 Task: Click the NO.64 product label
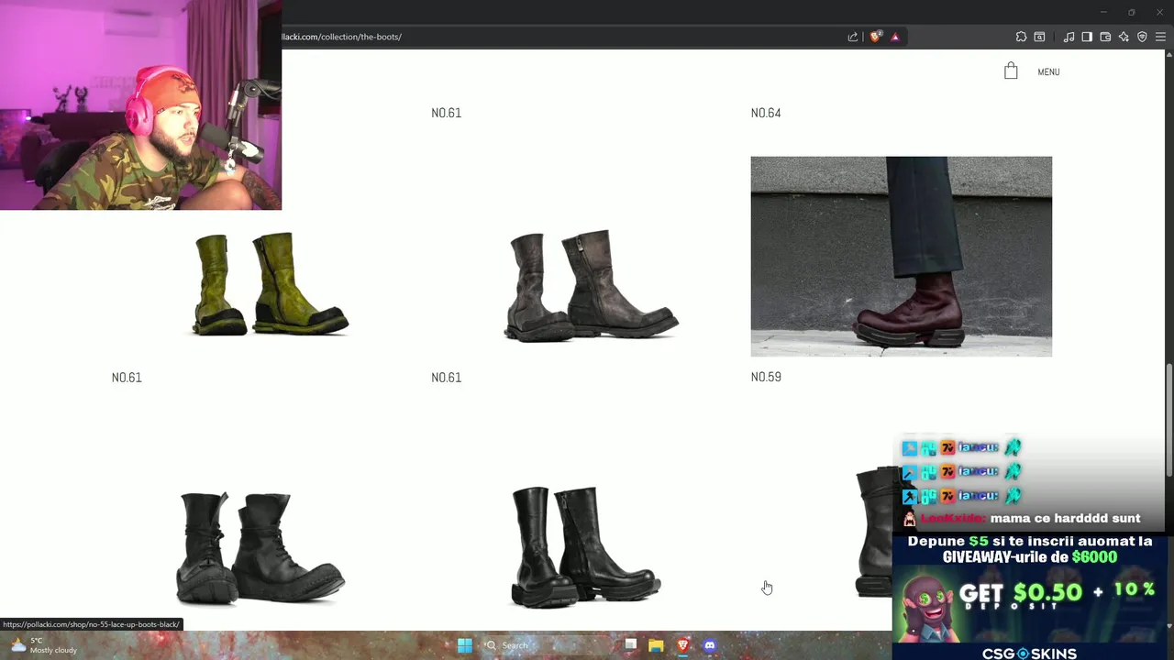tap(766, 113)
